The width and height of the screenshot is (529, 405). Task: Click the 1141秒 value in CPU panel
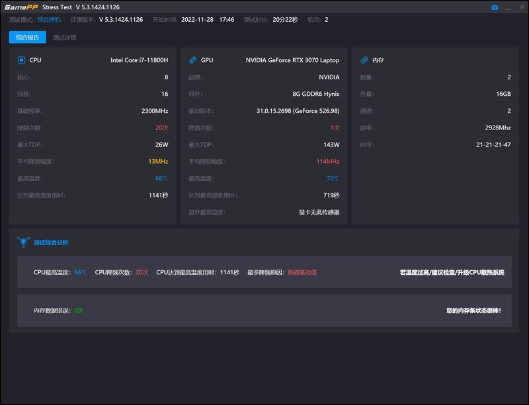tap(159, 195)
